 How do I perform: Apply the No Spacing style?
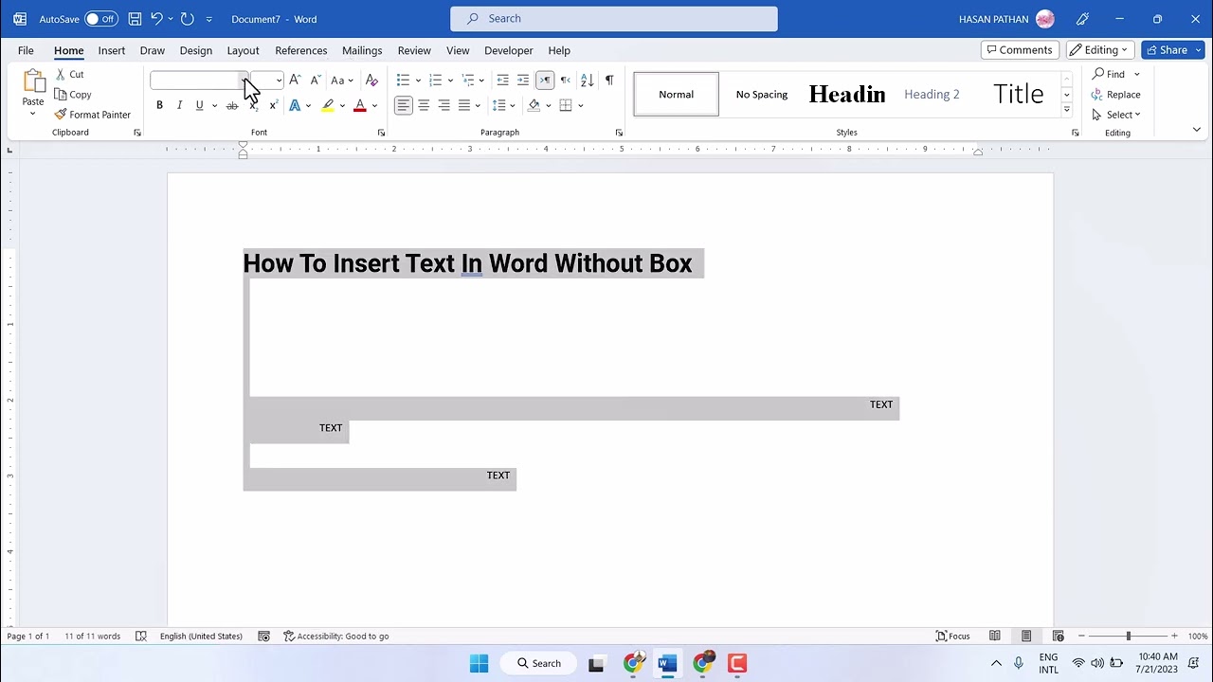click(x=762, y=94)
